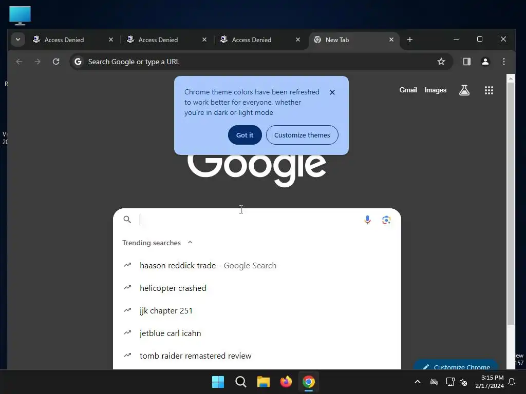Screen dimensions: 526x394
Task: Select 'tomb raider remastered review' suggestion
Action: tap(257, 356)
